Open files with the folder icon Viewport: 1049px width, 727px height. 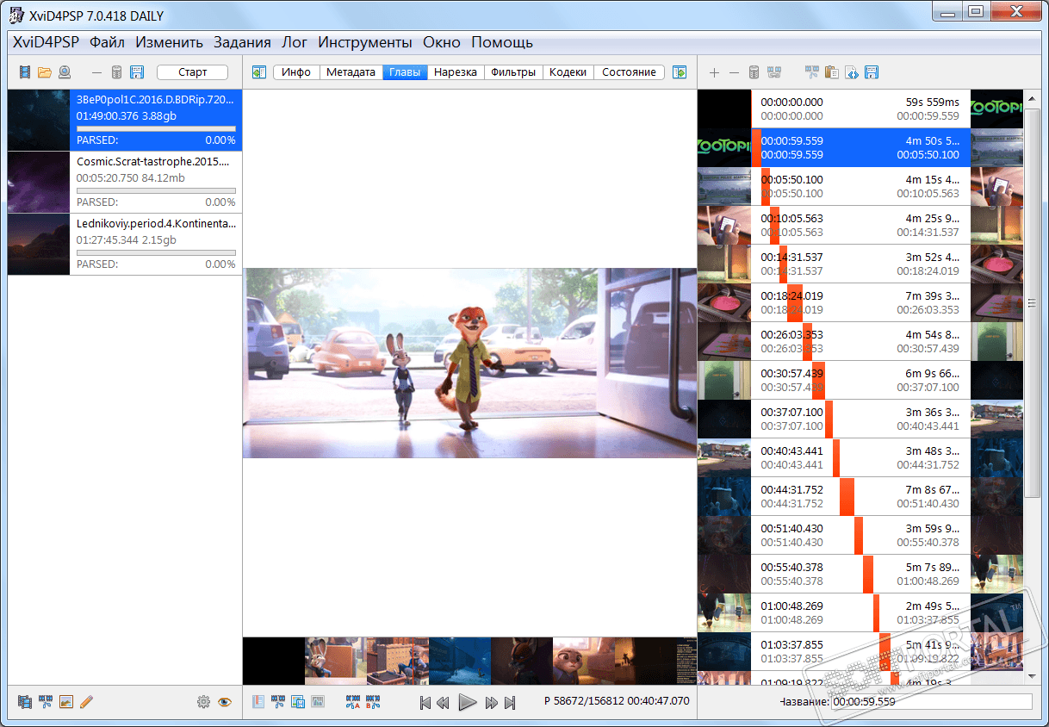click(45, 72)
